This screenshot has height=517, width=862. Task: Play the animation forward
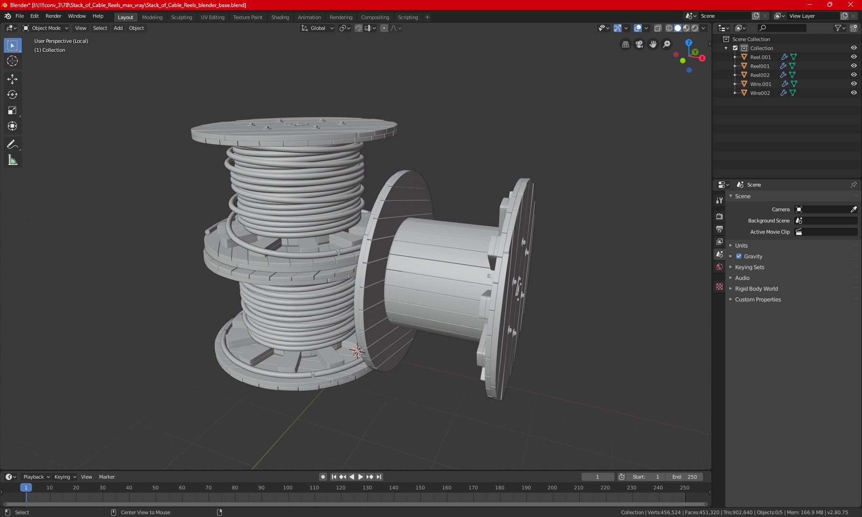[x=361, y=477]
